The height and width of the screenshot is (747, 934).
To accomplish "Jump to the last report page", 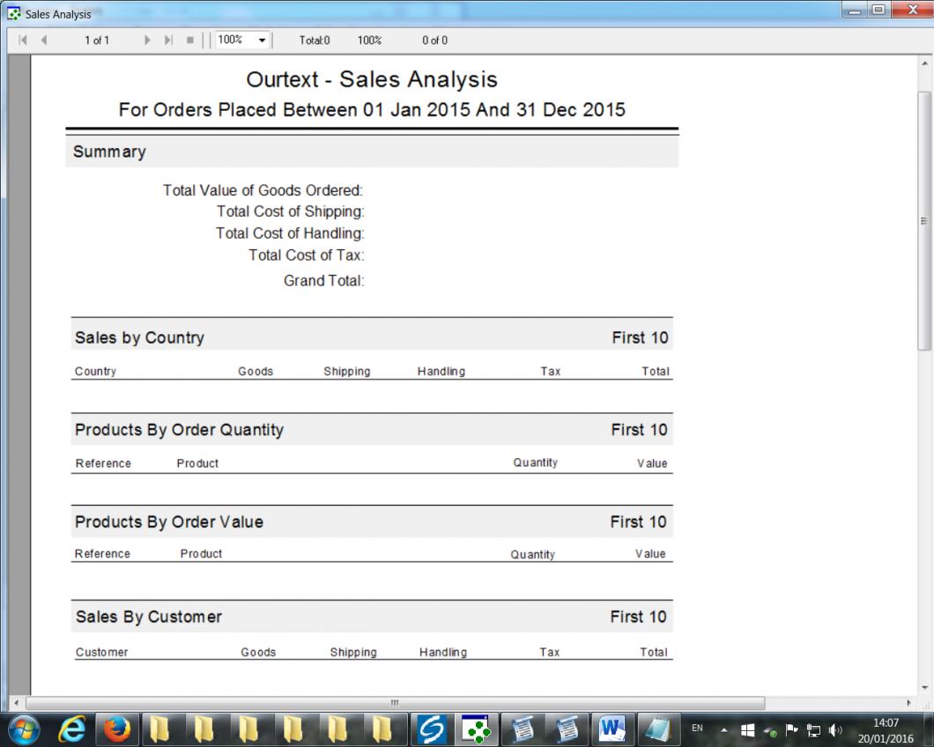I will coord(168,41).
